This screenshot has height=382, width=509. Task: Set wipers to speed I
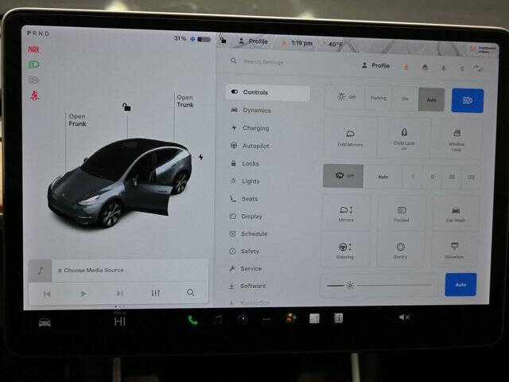[x=413, y=177]
